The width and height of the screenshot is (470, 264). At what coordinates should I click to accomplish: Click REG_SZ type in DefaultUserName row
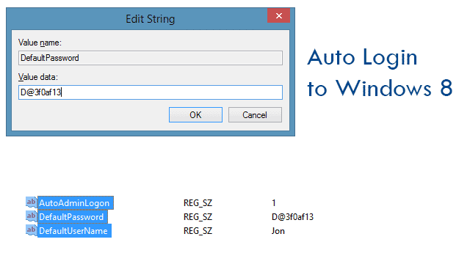pyautogui.click(x=198, y=231)
